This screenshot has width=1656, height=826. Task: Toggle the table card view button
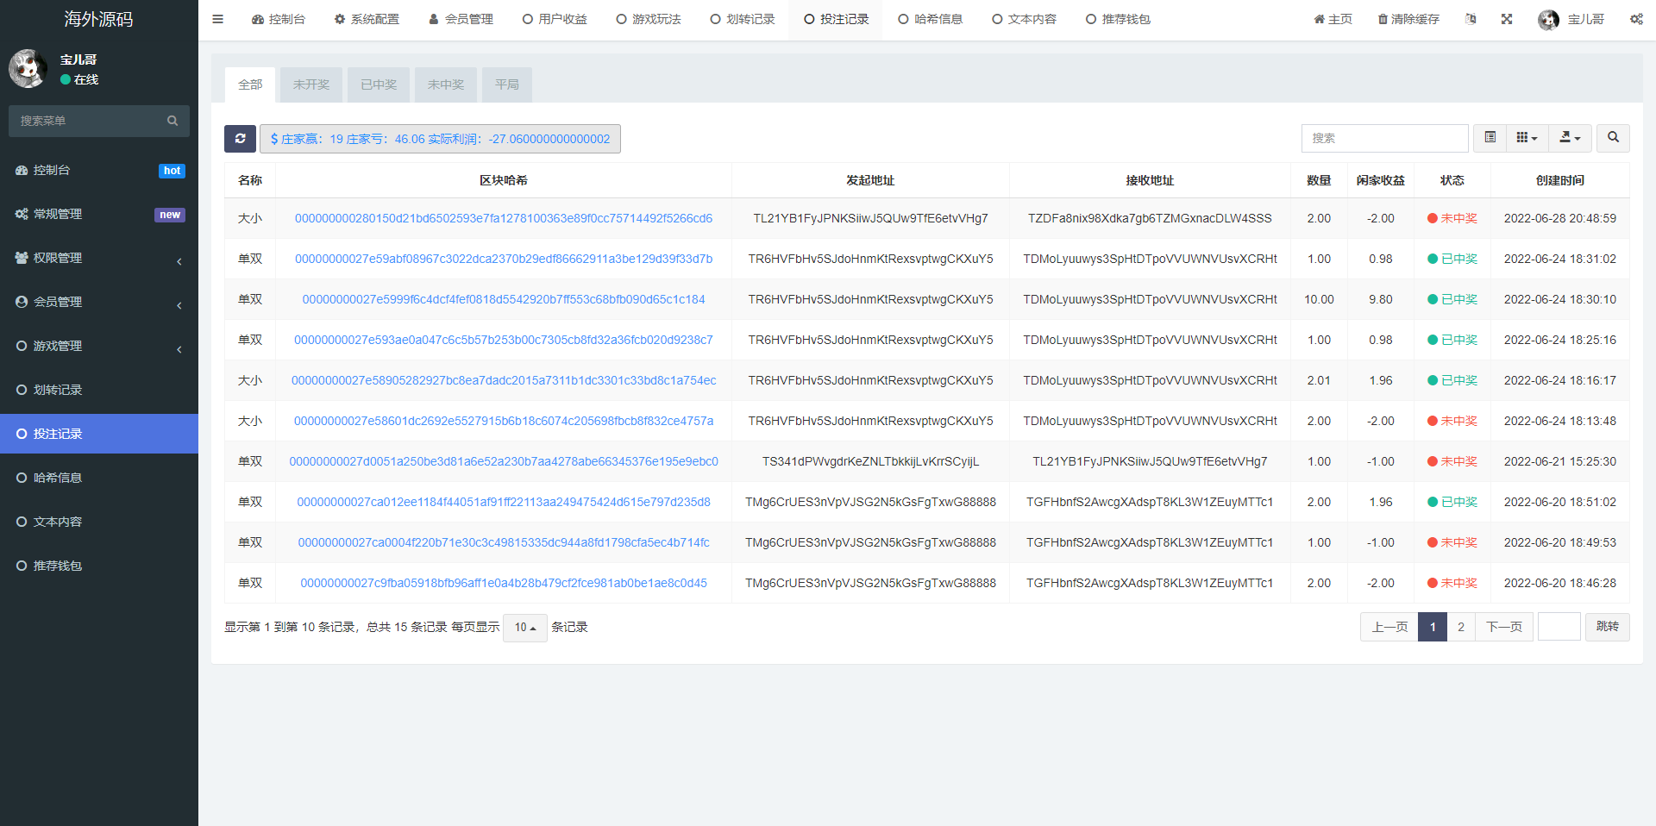[1490, 138]
